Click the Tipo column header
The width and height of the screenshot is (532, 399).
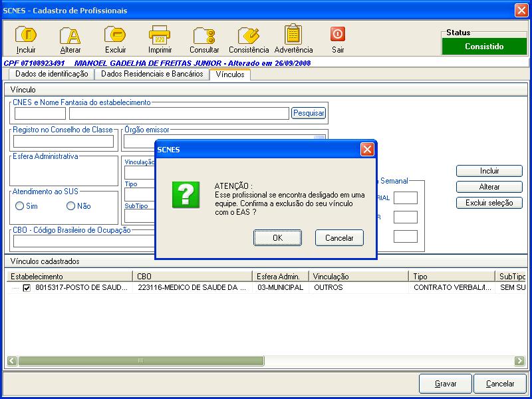pos(452,277)
